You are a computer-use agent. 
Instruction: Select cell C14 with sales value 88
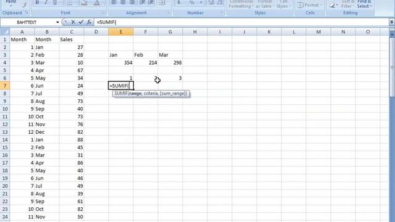coord(72,140)
